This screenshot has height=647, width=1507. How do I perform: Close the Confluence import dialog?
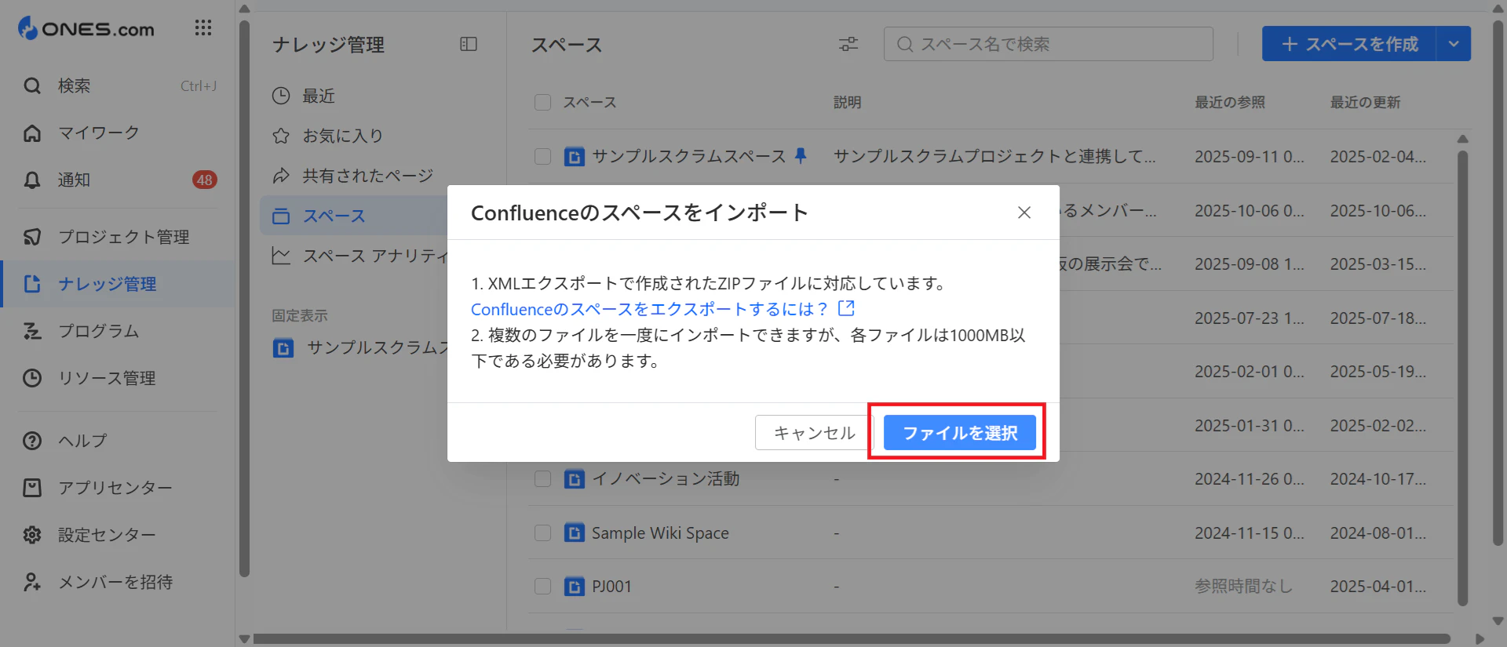click(x=1024, y=213)
